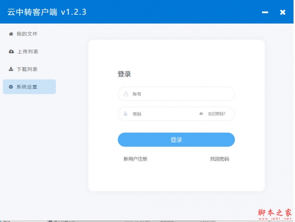Viewport: 295px width, 222px height.
Task: Click the cloud upload icon
Action: click(x=11, y=51)
